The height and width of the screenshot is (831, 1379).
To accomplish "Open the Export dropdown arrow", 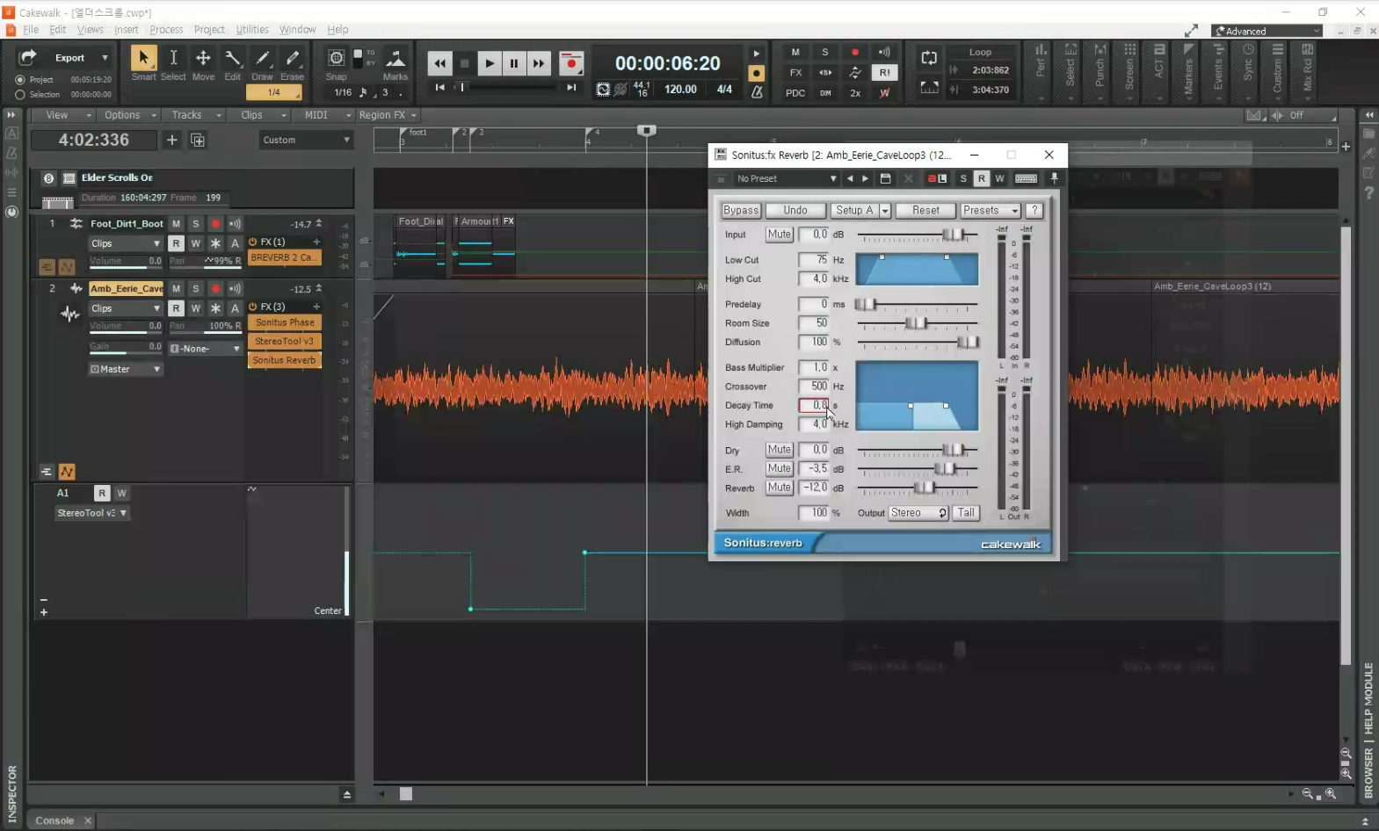I will 105,58.
